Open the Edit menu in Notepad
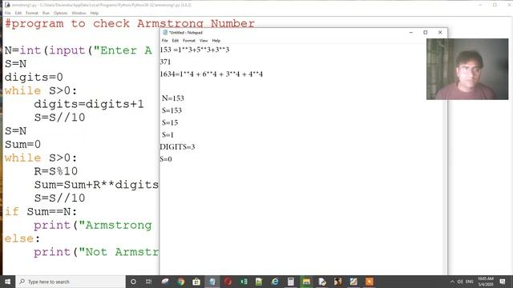Screen dimensions: 513x288 176,41
